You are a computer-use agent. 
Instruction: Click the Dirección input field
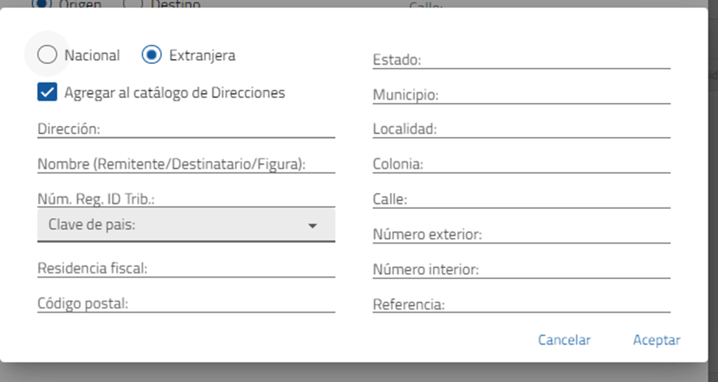186,129
